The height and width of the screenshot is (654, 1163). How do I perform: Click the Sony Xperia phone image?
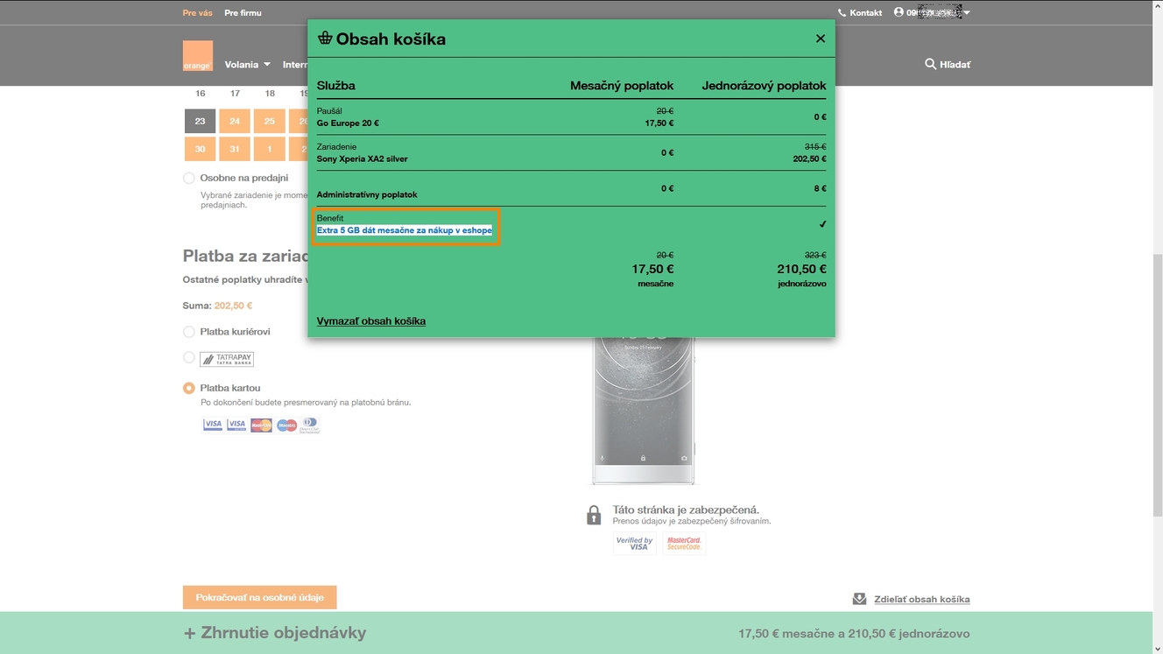coord(644,411)
